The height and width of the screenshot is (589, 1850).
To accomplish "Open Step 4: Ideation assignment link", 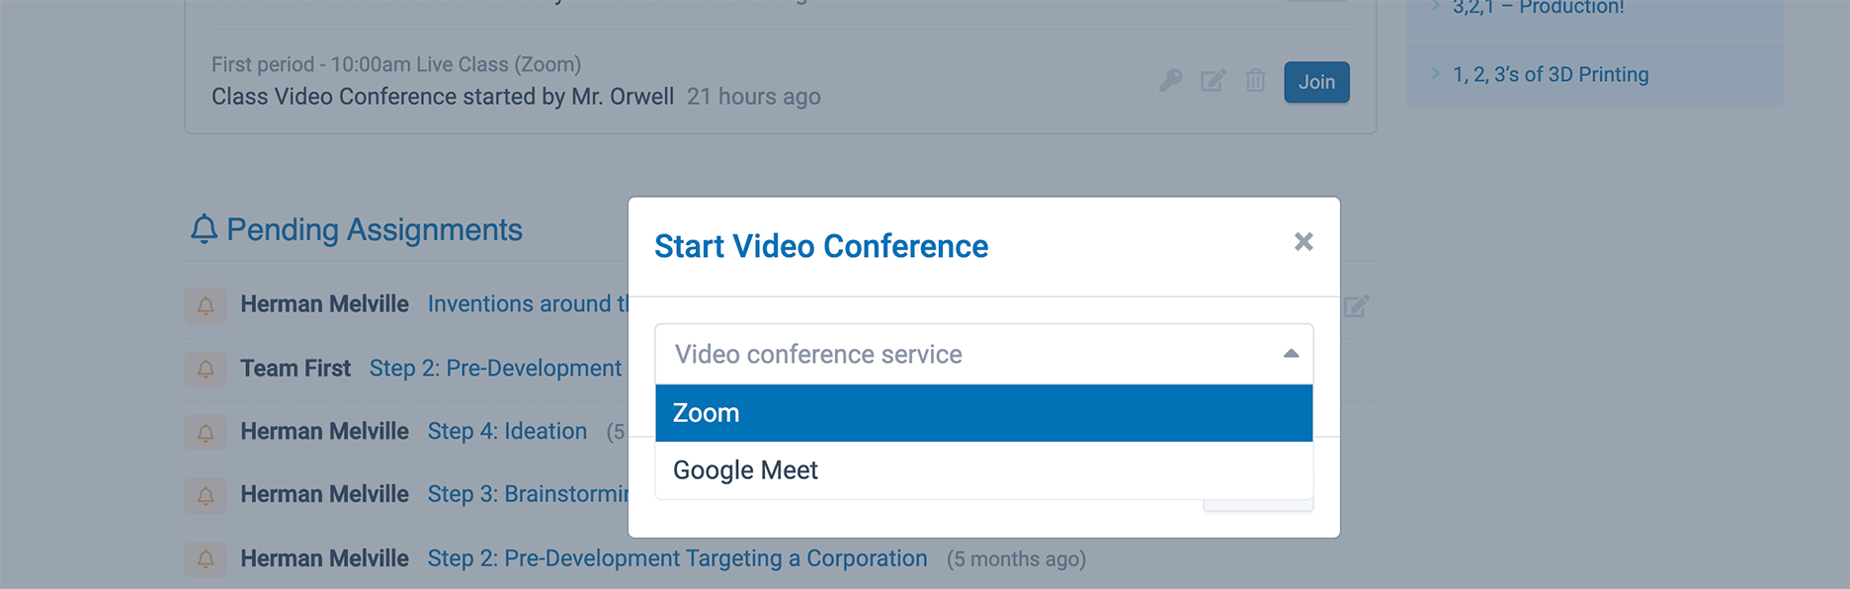I will 507,432.
